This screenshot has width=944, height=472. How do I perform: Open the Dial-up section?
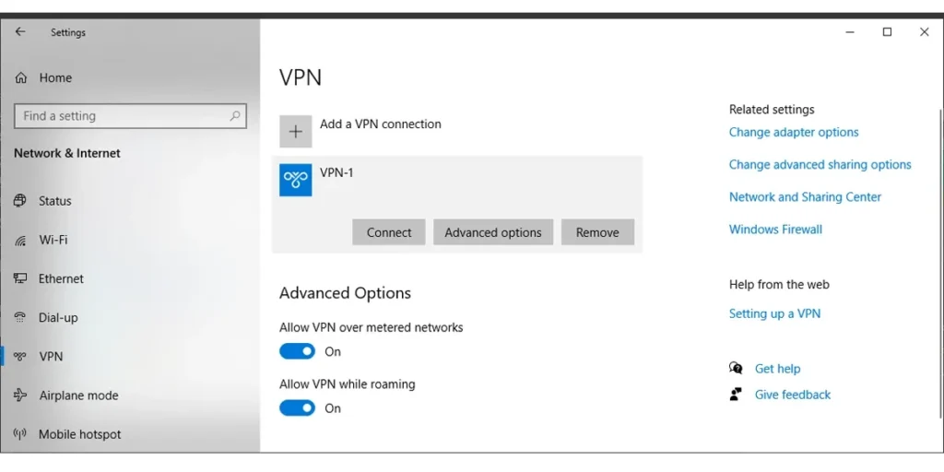coord(58,317)
